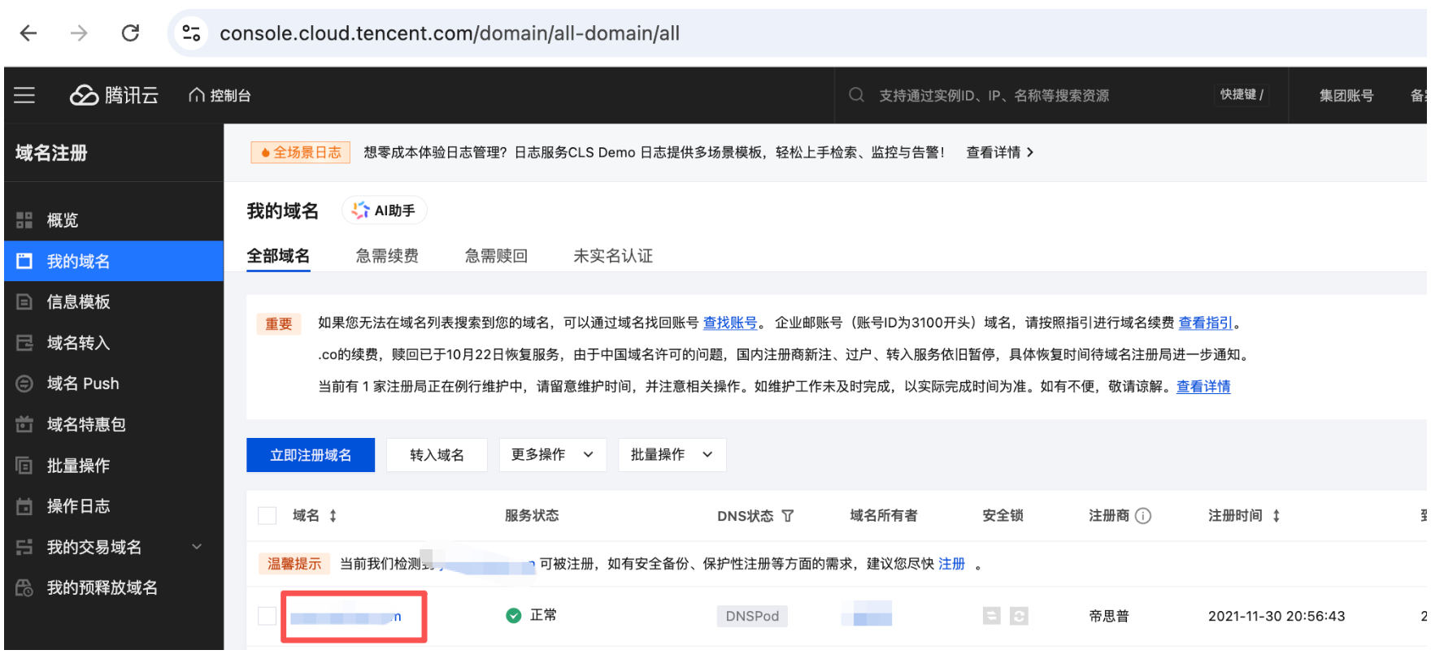Open the 批量操作 dropdown button
The height and width of the screenshot is (663, 1431).
[x=671, y=455]
